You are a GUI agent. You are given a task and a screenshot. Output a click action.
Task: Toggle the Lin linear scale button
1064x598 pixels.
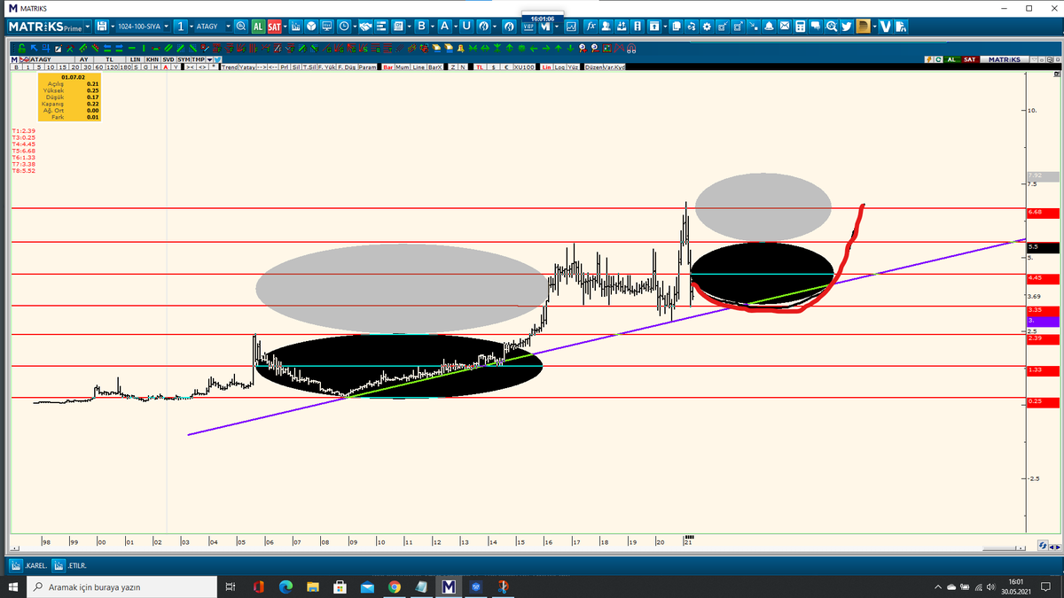[x=547, y=67]
